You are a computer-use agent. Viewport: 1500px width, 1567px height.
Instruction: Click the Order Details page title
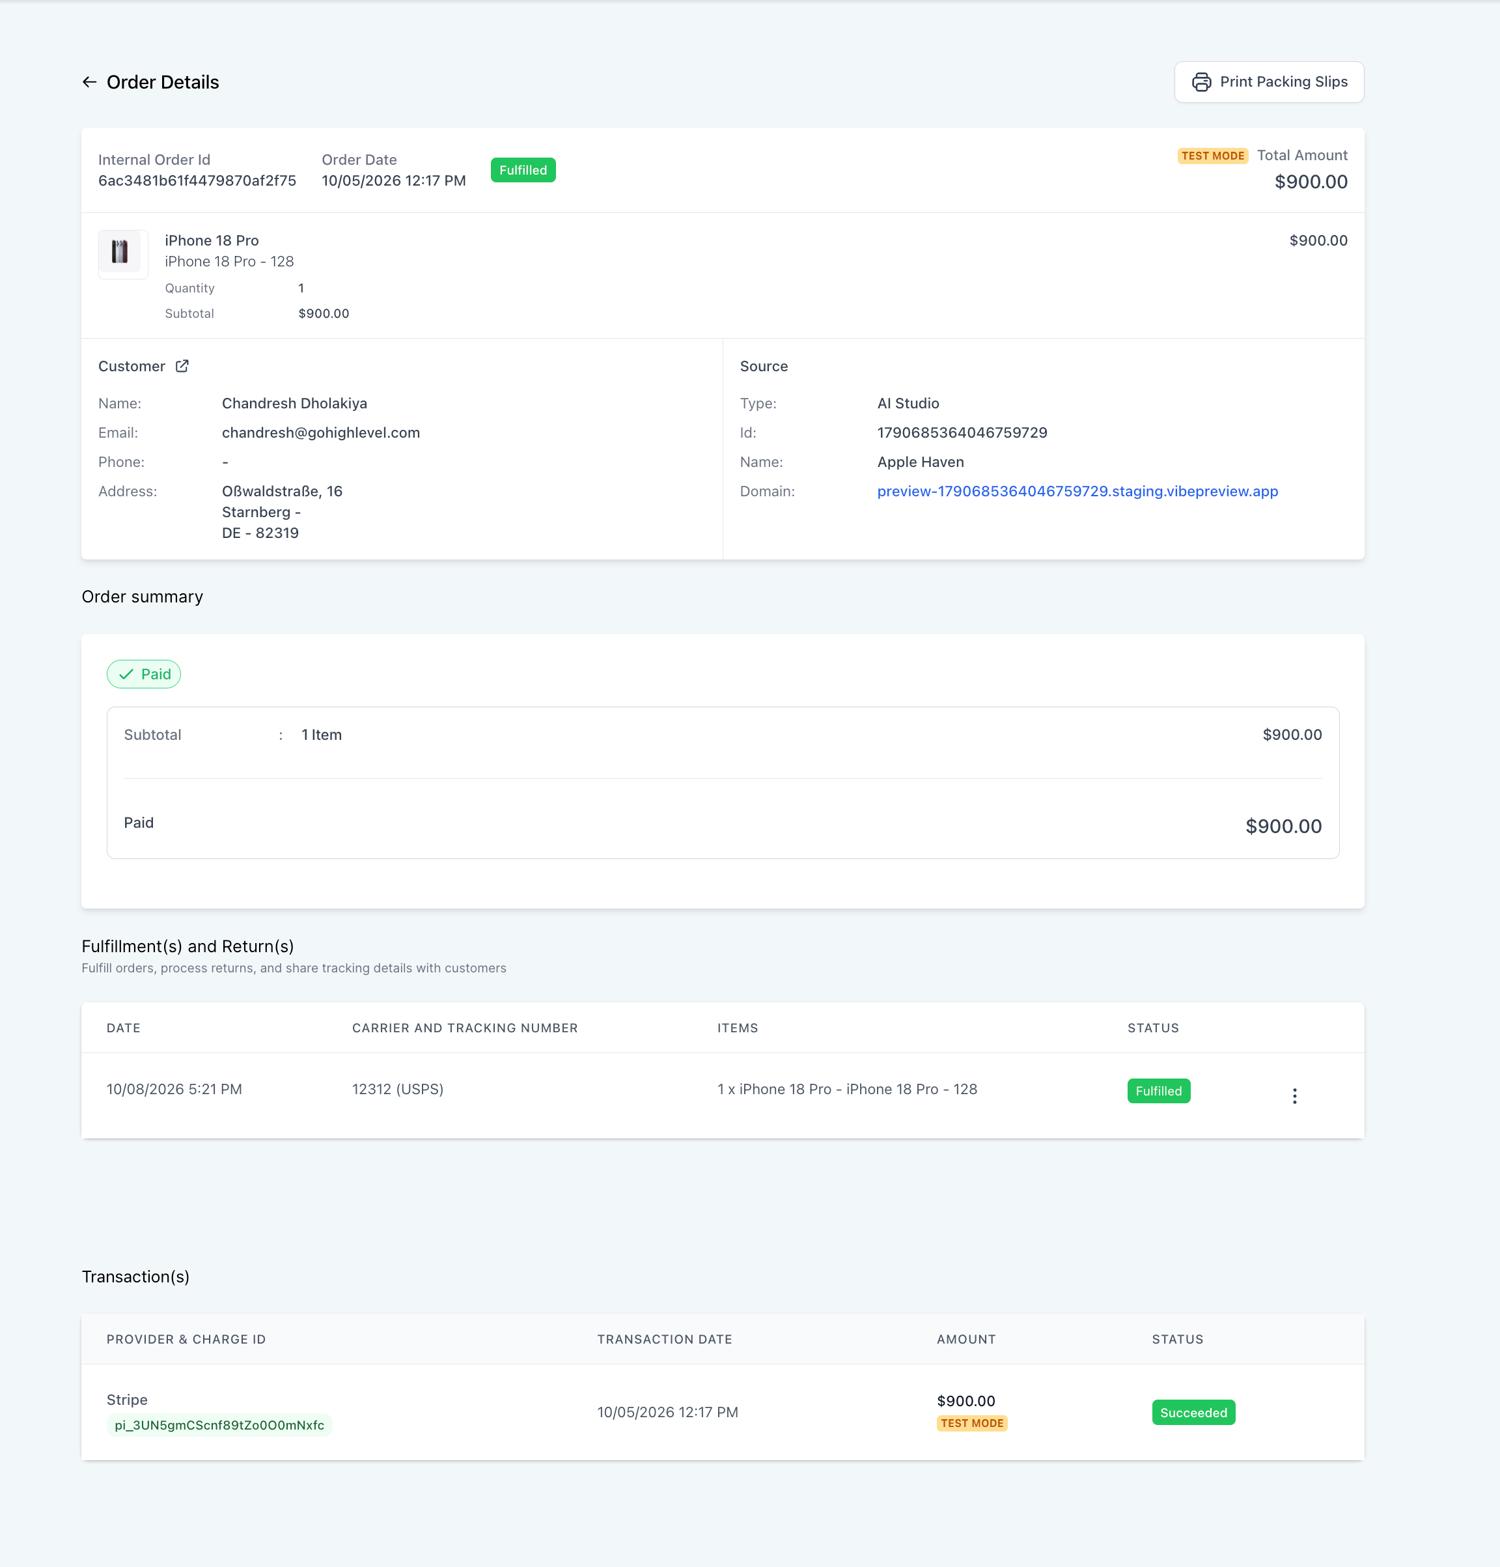coord(162,82)
